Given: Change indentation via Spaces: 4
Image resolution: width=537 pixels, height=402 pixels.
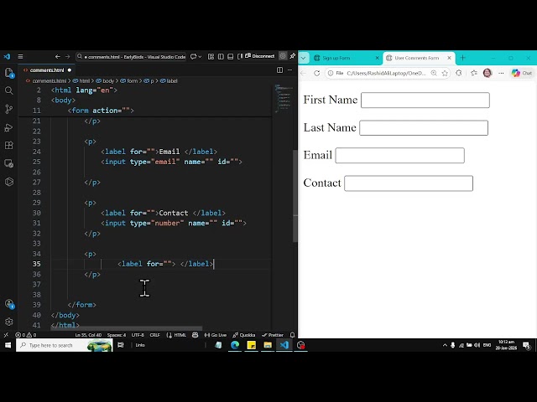Looking at the screenshot, I should coord(117,335).
